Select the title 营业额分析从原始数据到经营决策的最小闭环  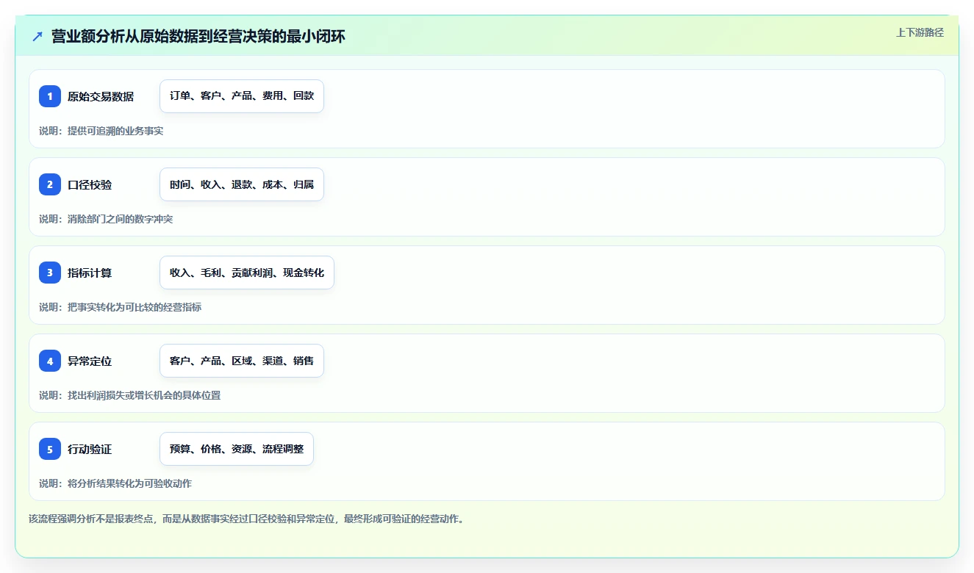pyautogui.click(x=198, y=37)
